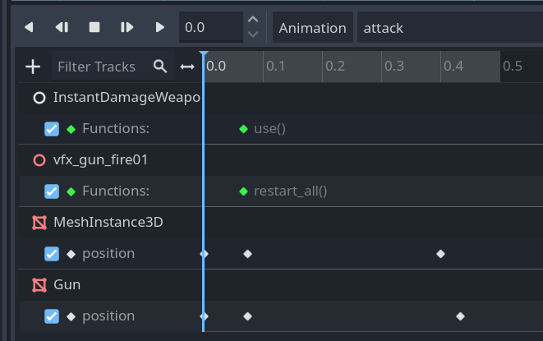Uncheck the MeshInstance3D position track
The width and height of the screenshot is (543, 341).
(52, 254)
